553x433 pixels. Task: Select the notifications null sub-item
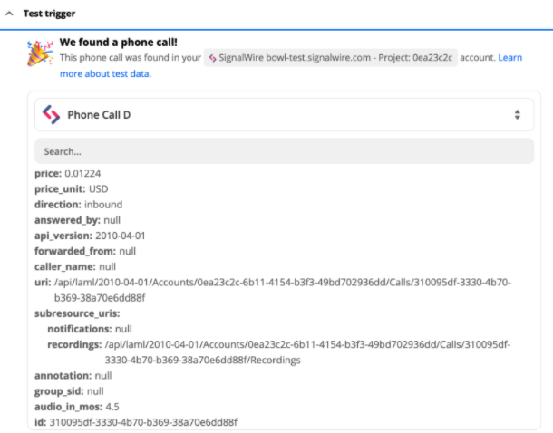tap(90, 328)
